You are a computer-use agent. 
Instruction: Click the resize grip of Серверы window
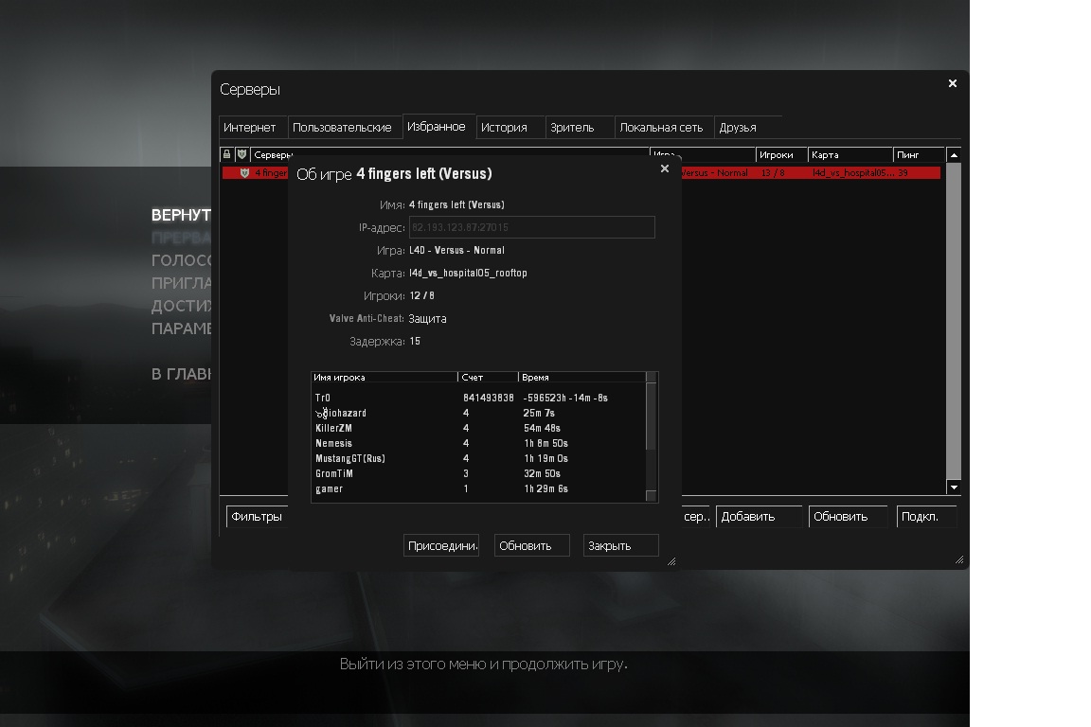959,559
